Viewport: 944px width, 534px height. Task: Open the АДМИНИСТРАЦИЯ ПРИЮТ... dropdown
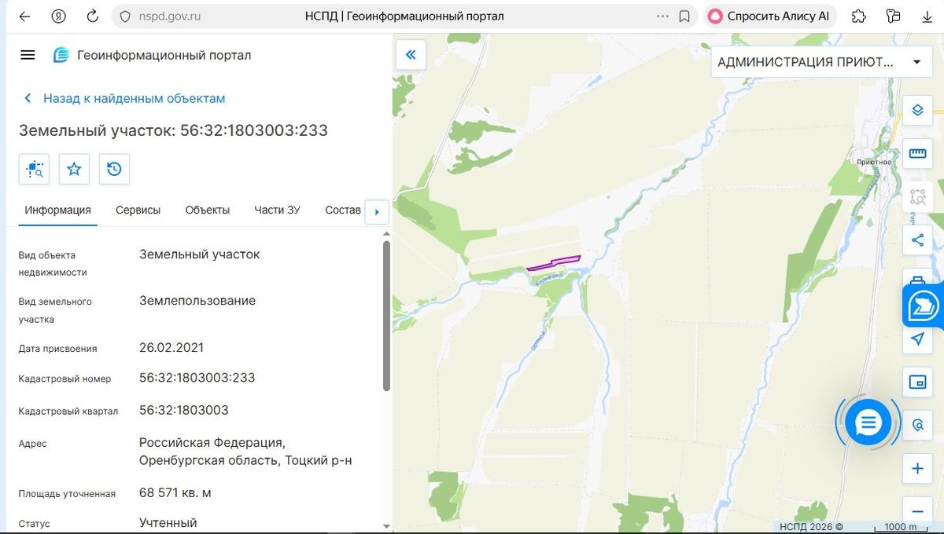pyautogui.click(x=820, y=62)
